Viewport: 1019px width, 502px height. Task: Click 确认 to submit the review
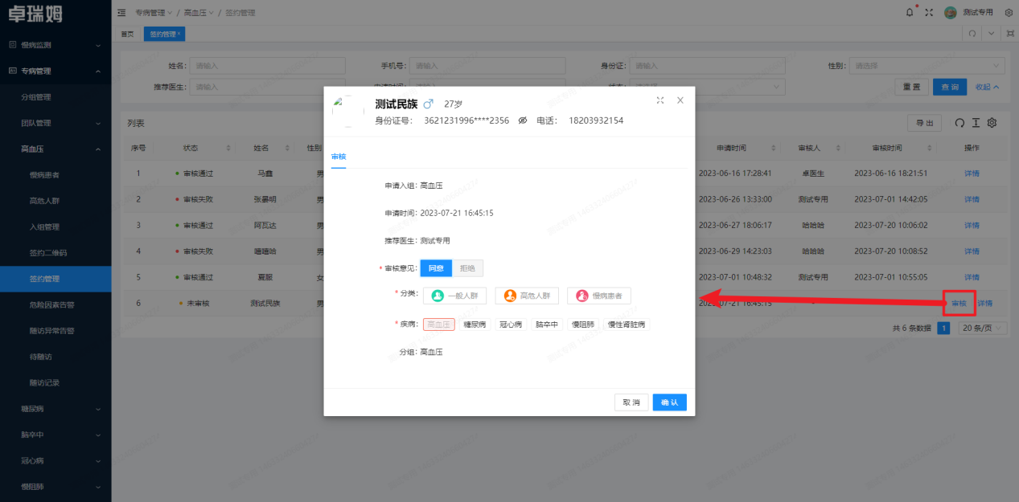click(x=670, y=402)
